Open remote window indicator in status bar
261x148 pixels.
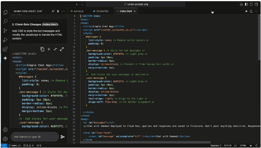[4, 145]
